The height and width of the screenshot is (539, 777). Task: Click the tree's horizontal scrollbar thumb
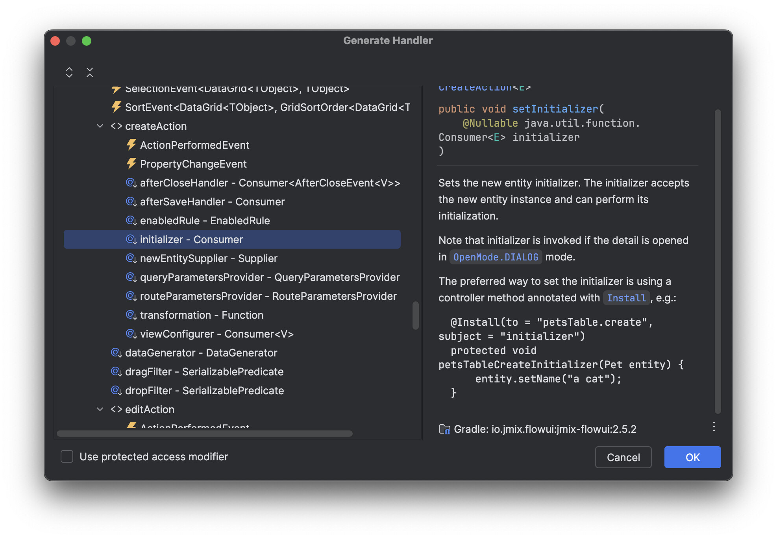coord(204,434)
